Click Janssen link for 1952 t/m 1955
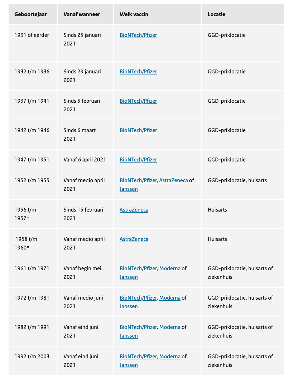Image resolution: width=293 pixels, height=383 pixels. pyautogui.click(x=129, y=189)
